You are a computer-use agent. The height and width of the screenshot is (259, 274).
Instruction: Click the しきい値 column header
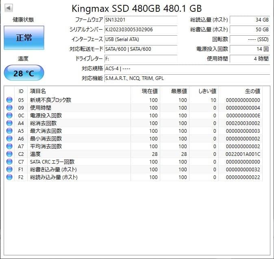point(204,91)
